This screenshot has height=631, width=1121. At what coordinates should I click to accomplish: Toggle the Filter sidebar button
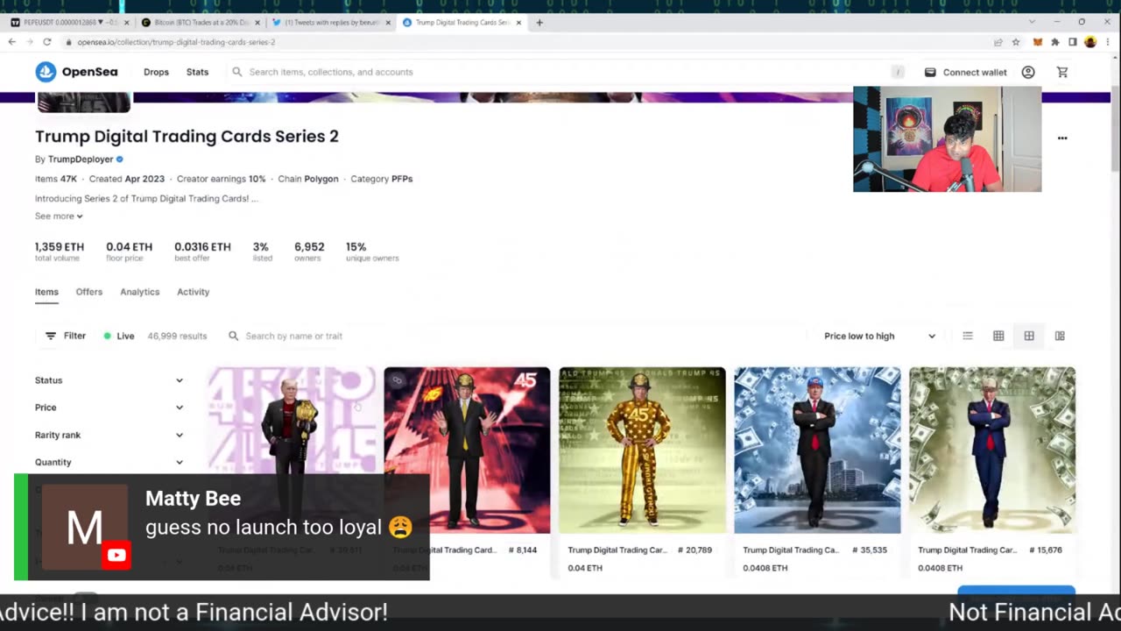66,336
